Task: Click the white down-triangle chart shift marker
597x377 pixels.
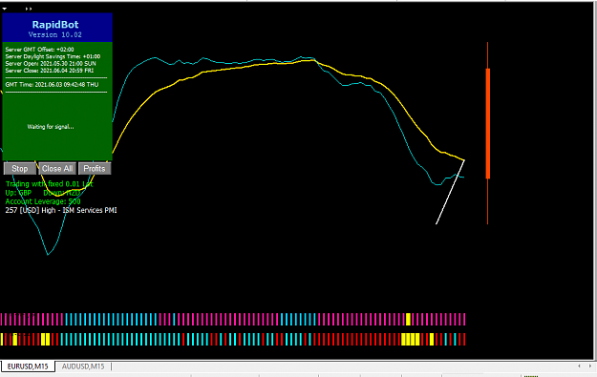Action: tap(5, 9)
